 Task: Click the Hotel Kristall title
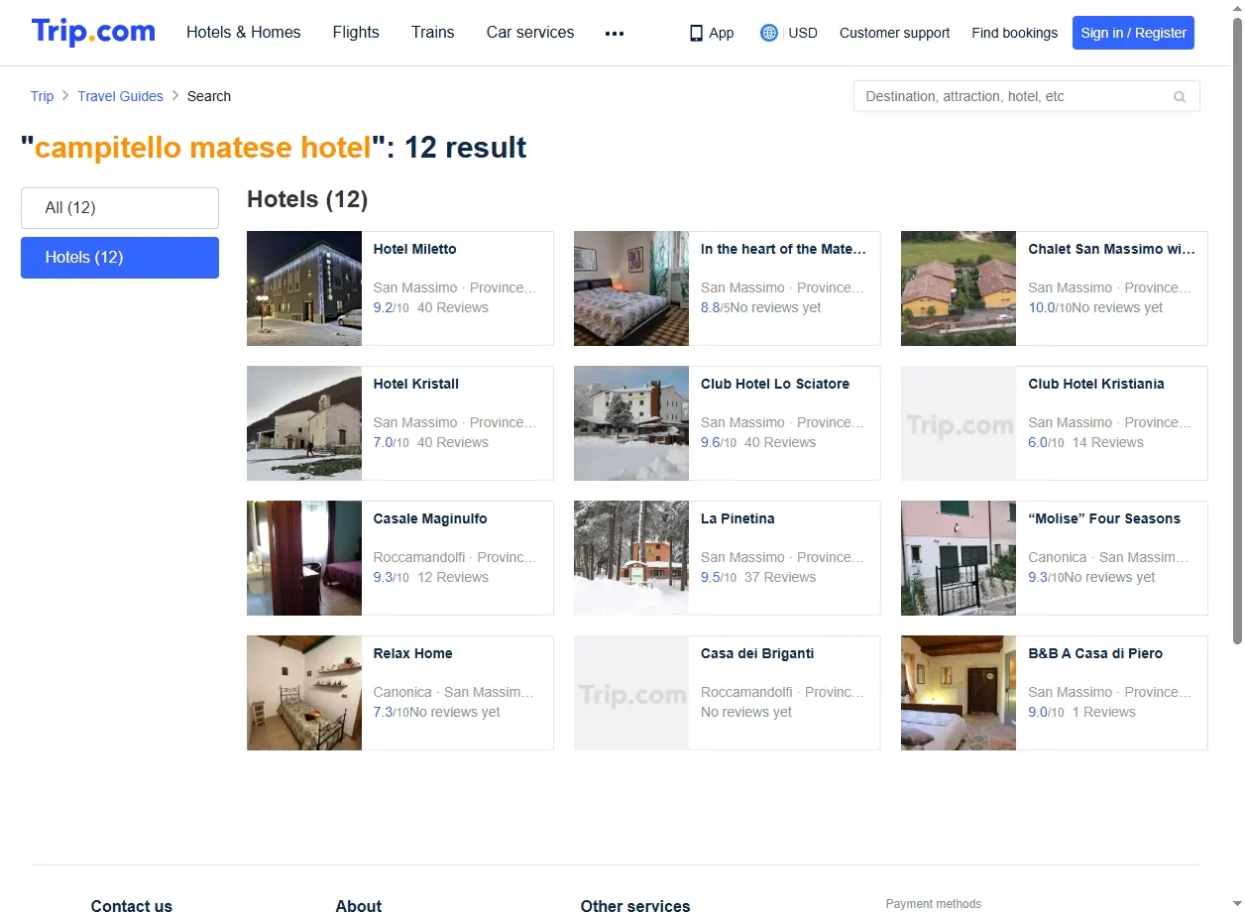[416, 384]
